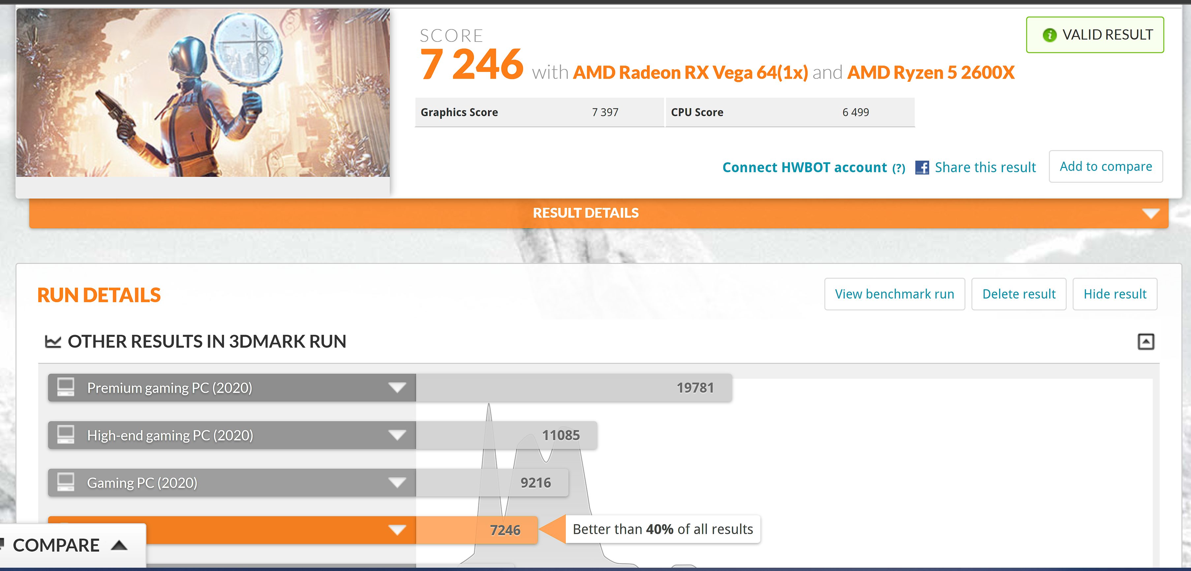This screenshot has height=571, width=1191.
Task: Click the Facebook share icon
Action: click(922, 167)
